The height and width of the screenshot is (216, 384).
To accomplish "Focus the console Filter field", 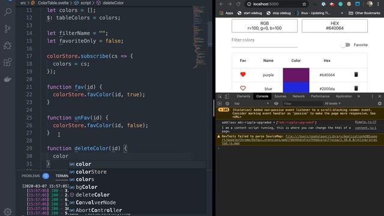I will (302, 104).
